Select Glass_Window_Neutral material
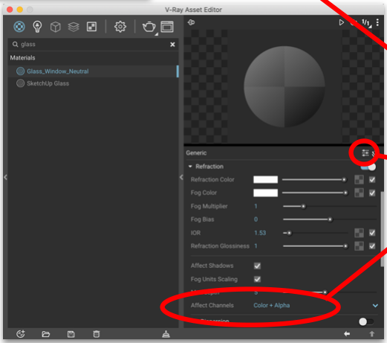387x343 pixels. [x=93, y=71]
